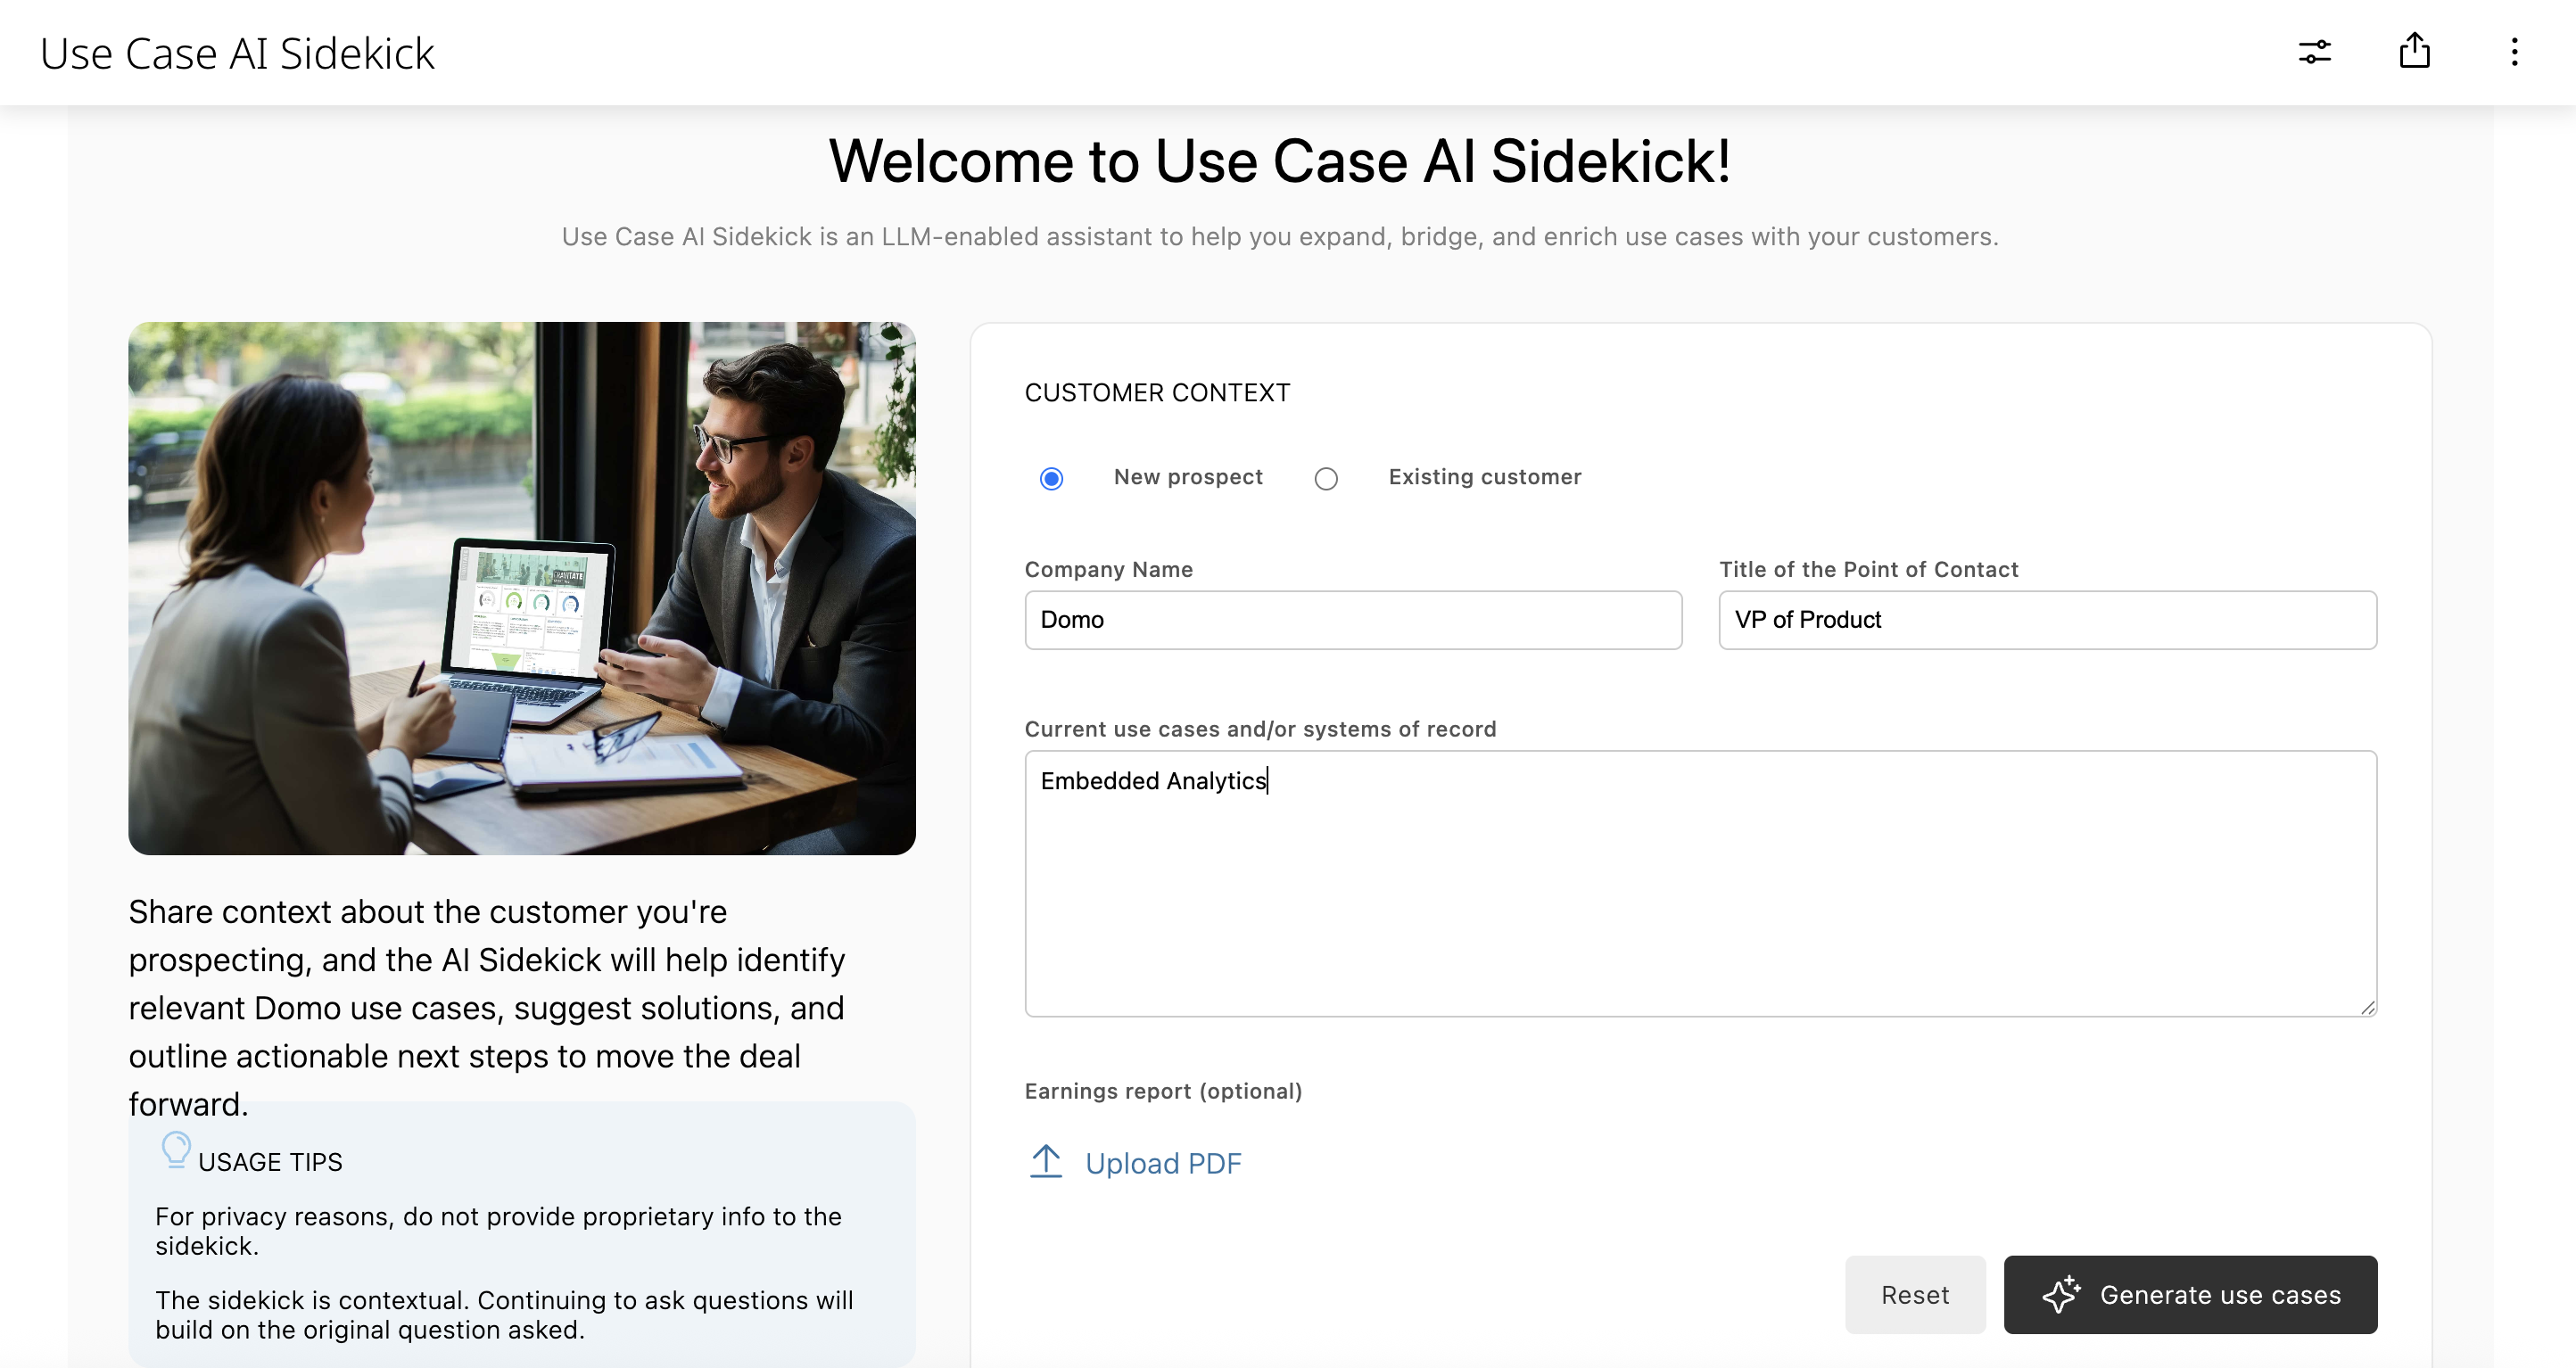Click the Company Name label
The image size is (2576, 1368).
(1108, 569)
